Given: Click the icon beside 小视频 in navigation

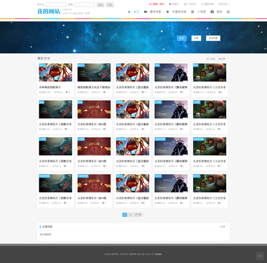Looking at the screenshot, I should click(x=193, y=12).
